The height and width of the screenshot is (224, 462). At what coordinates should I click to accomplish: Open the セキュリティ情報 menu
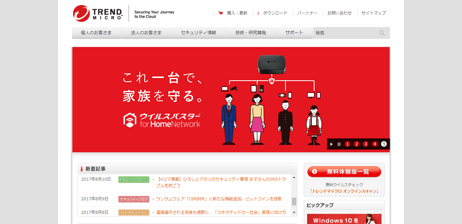coord(199,33)
